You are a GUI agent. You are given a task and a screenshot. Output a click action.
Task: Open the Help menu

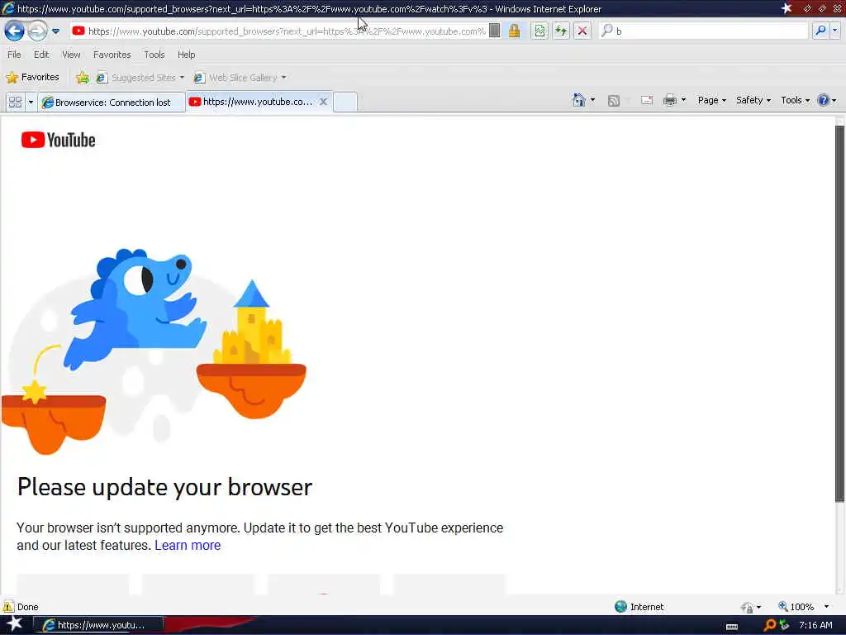186,55
